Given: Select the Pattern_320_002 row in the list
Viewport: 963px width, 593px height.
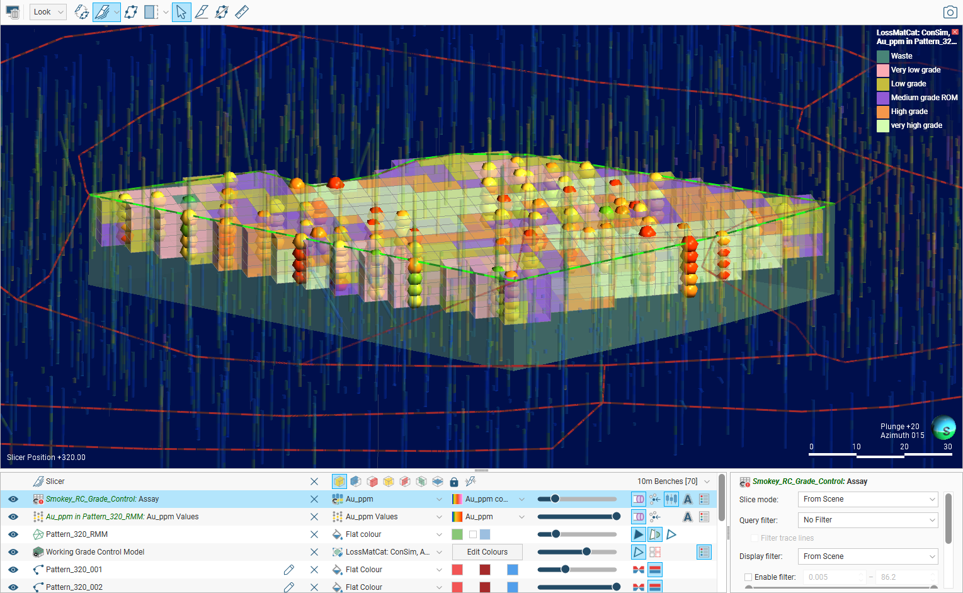Looking at the screenshot, I should [74, 587].
